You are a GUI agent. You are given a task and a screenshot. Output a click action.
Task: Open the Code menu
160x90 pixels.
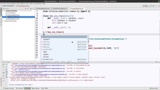[x=18, y=3]
